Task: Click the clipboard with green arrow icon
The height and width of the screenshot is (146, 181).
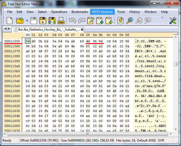Action: [109, 21]
